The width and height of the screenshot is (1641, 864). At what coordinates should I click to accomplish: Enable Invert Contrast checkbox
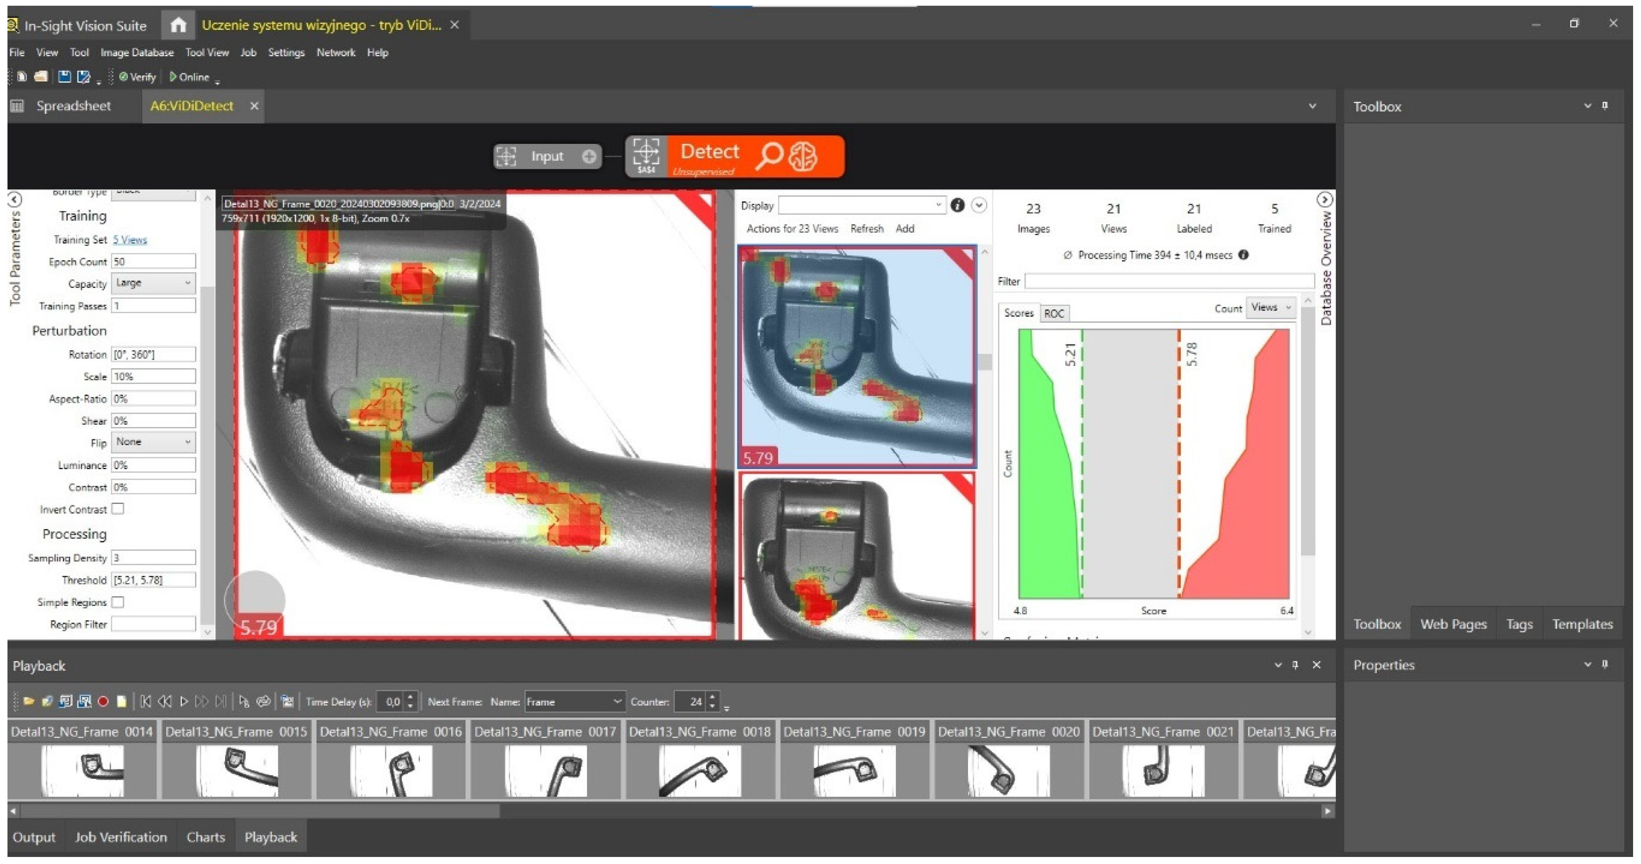118,509
